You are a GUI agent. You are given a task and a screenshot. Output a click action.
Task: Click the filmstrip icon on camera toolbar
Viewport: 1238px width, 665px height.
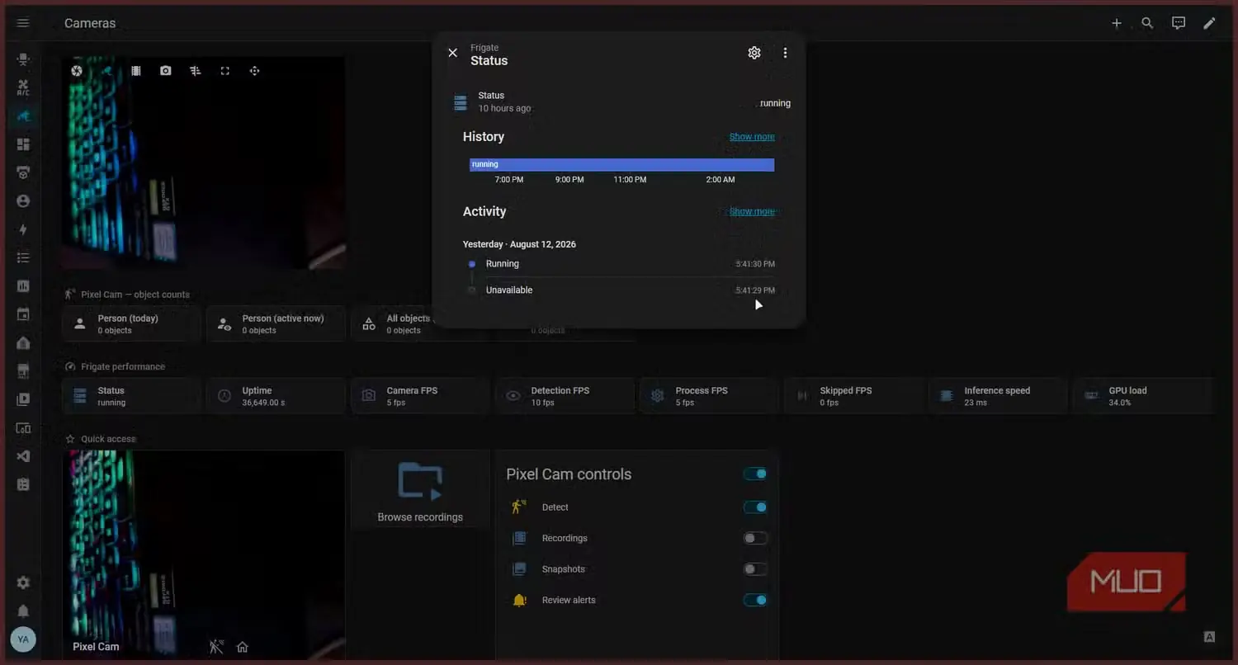(x=136, y=71)
